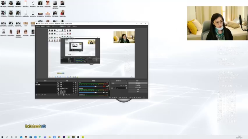Image resolution: width=248 pixels, height=139 pixels.
Task: Toggle visibility eye of 视频捕获设备 2 source
Action: click(x=73, y=88)
